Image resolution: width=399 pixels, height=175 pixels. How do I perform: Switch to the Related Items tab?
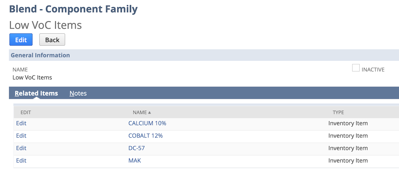pyautogui.click(x=37, y=93)
